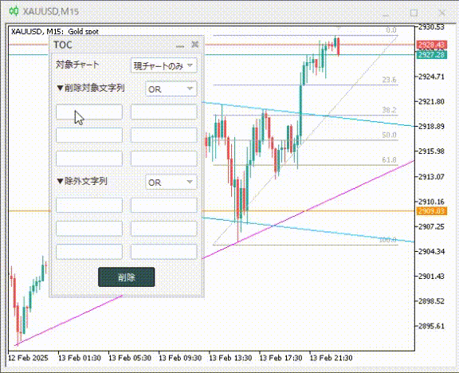Click the Fibonacci 38.2 level label
The height and width of the screenshot is (373, 459).
(389, 110)
